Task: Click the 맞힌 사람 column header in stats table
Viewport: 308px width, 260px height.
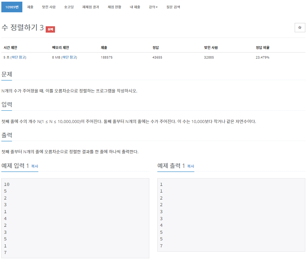Action: [x=211, y=48]
